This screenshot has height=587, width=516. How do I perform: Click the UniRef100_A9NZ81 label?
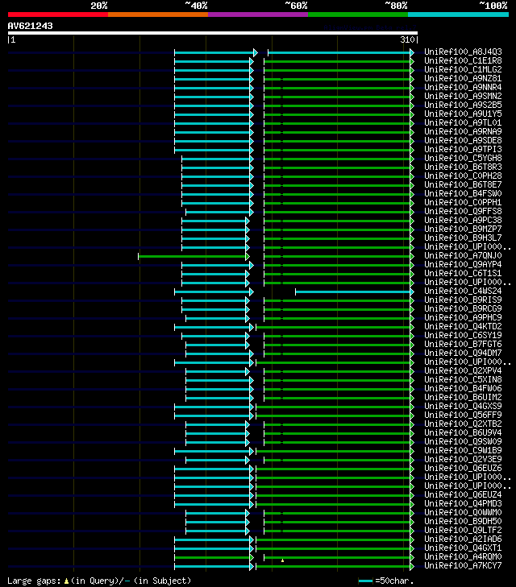pos(463,79)
